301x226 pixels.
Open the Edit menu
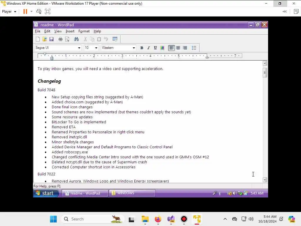click(47, 31)
